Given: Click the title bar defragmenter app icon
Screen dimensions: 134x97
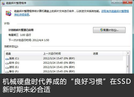Looking at the screenshot, I should [3, 3].
